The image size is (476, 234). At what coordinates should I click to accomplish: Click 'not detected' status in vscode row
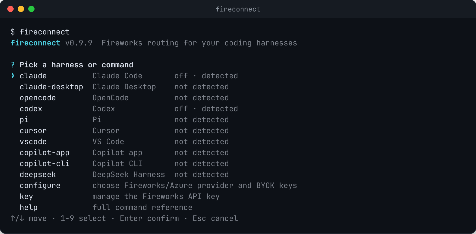(202, 142)
